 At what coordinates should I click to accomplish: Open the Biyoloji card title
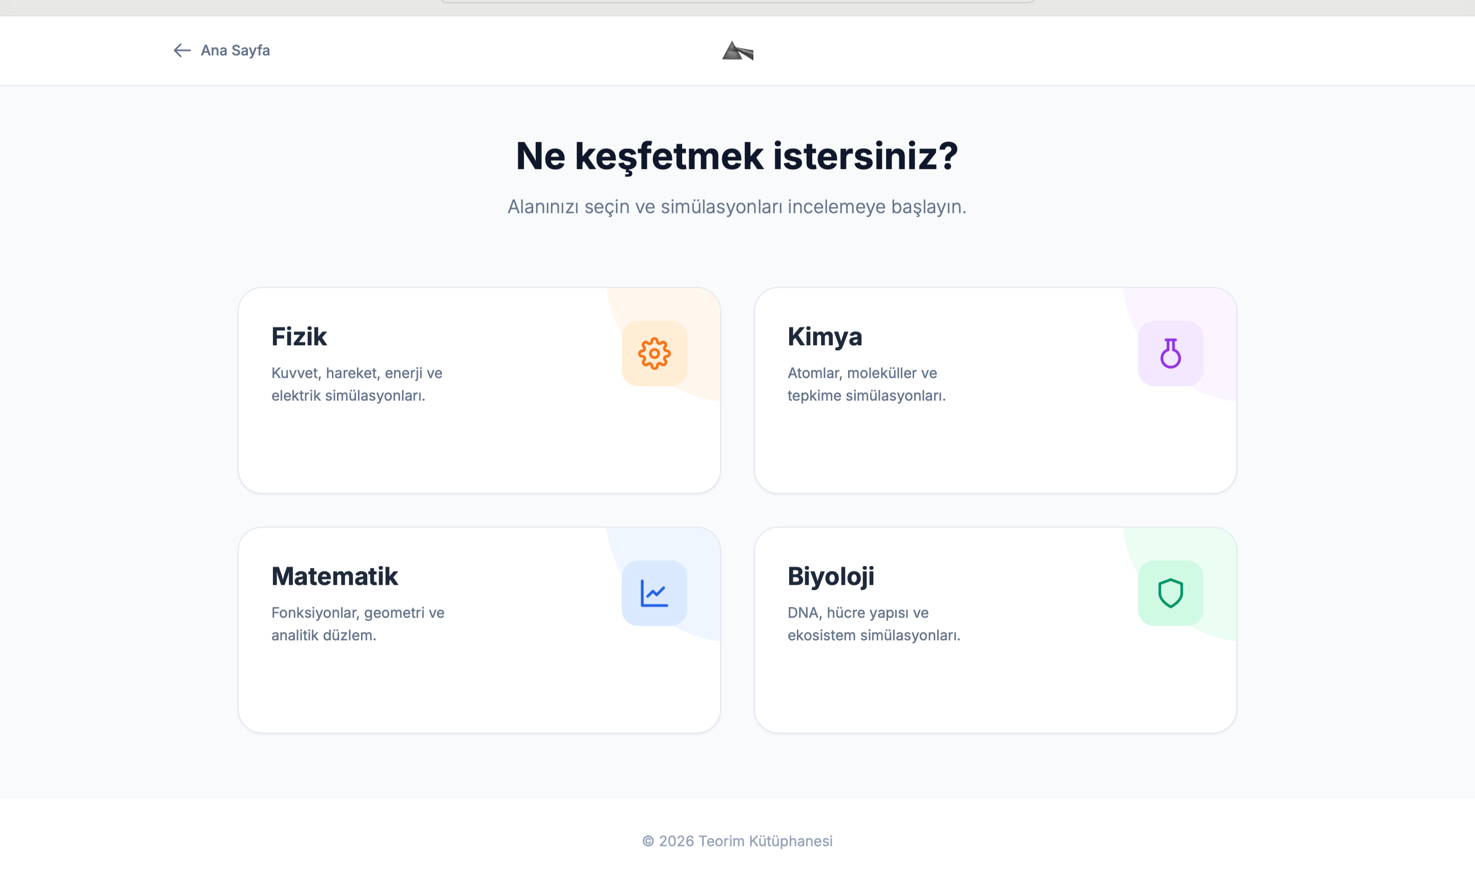pyautogui.click(x=830, y=576)
